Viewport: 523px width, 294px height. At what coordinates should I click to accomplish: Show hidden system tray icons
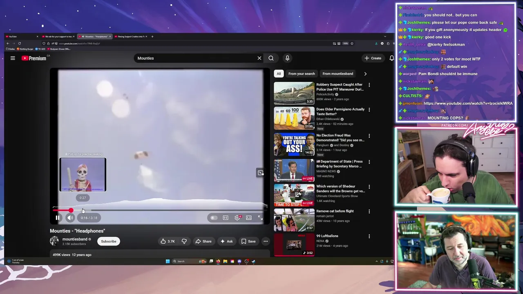[x=376, y=261]
